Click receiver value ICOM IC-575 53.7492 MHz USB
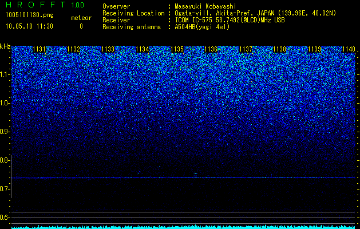Screen dimensions: 360x229 (230, 20)
